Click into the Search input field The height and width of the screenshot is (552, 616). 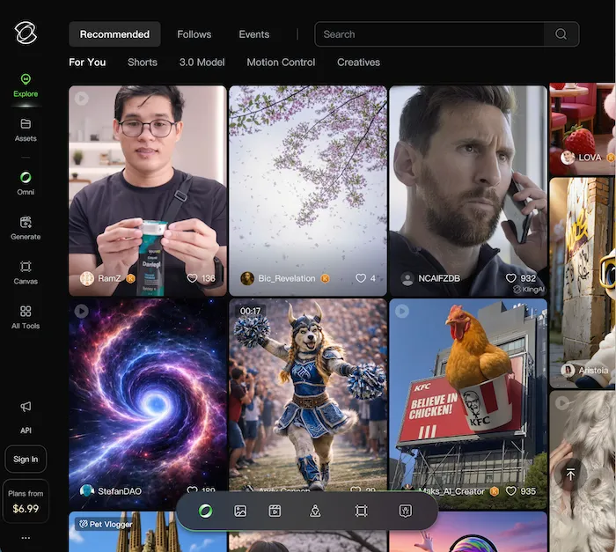tap(431, 34)
